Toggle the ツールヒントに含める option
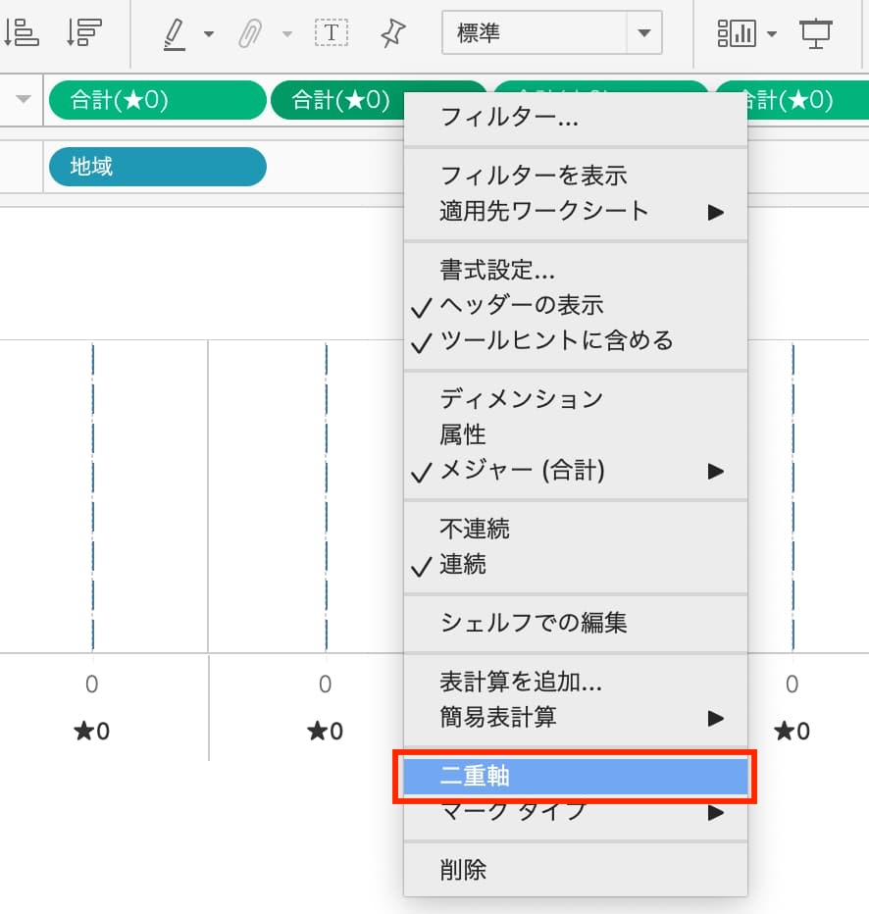 click(x=556, y=341)
